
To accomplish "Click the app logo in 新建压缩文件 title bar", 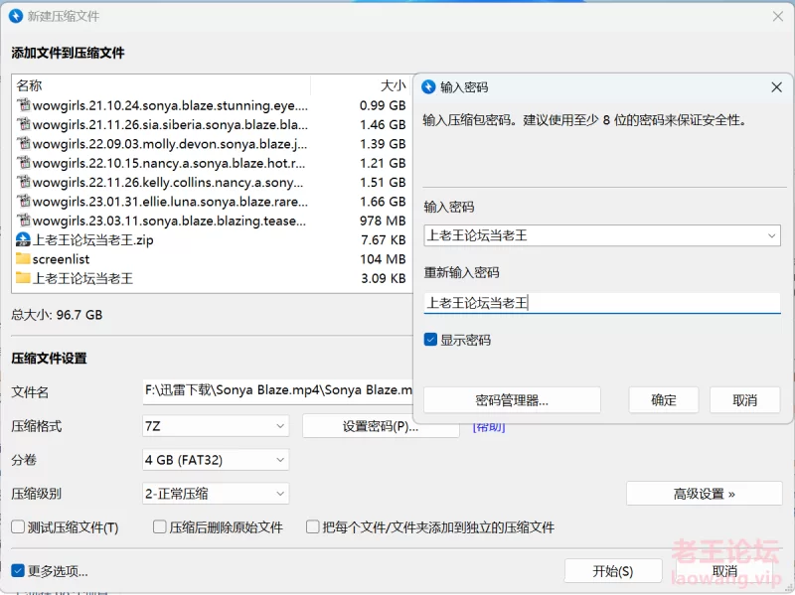I will click(16, 16).
